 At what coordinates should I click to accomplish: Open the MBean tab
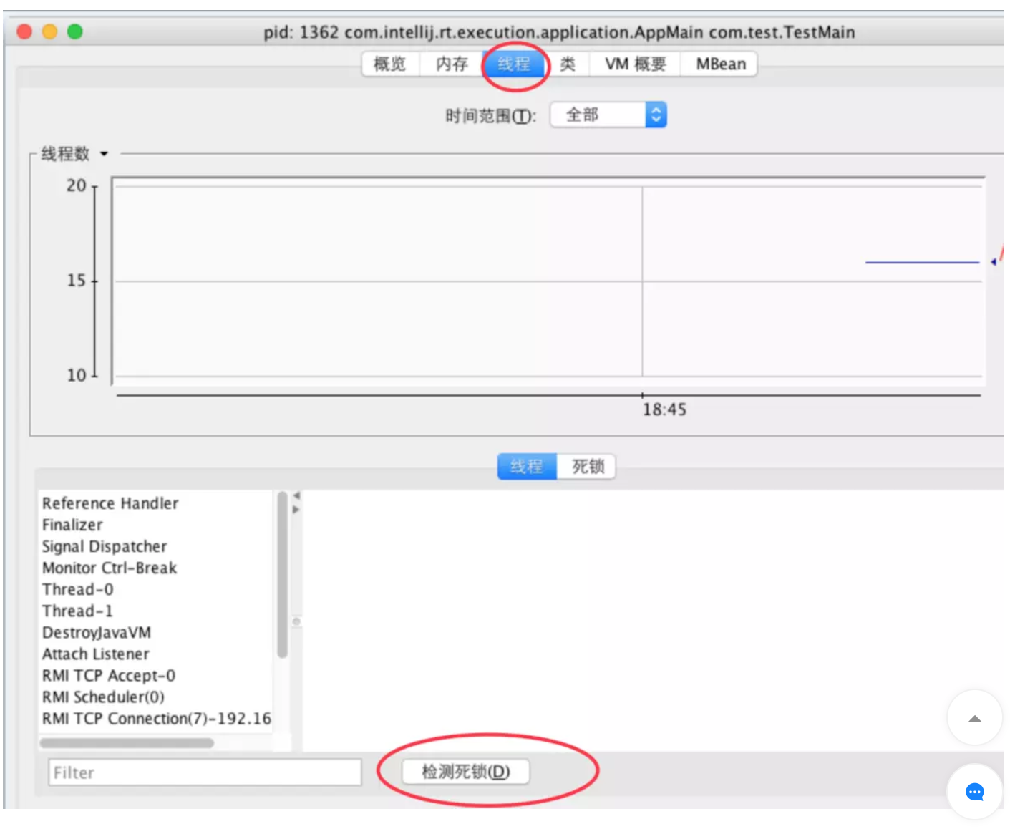pyautogui.click(x=720, y=64)
